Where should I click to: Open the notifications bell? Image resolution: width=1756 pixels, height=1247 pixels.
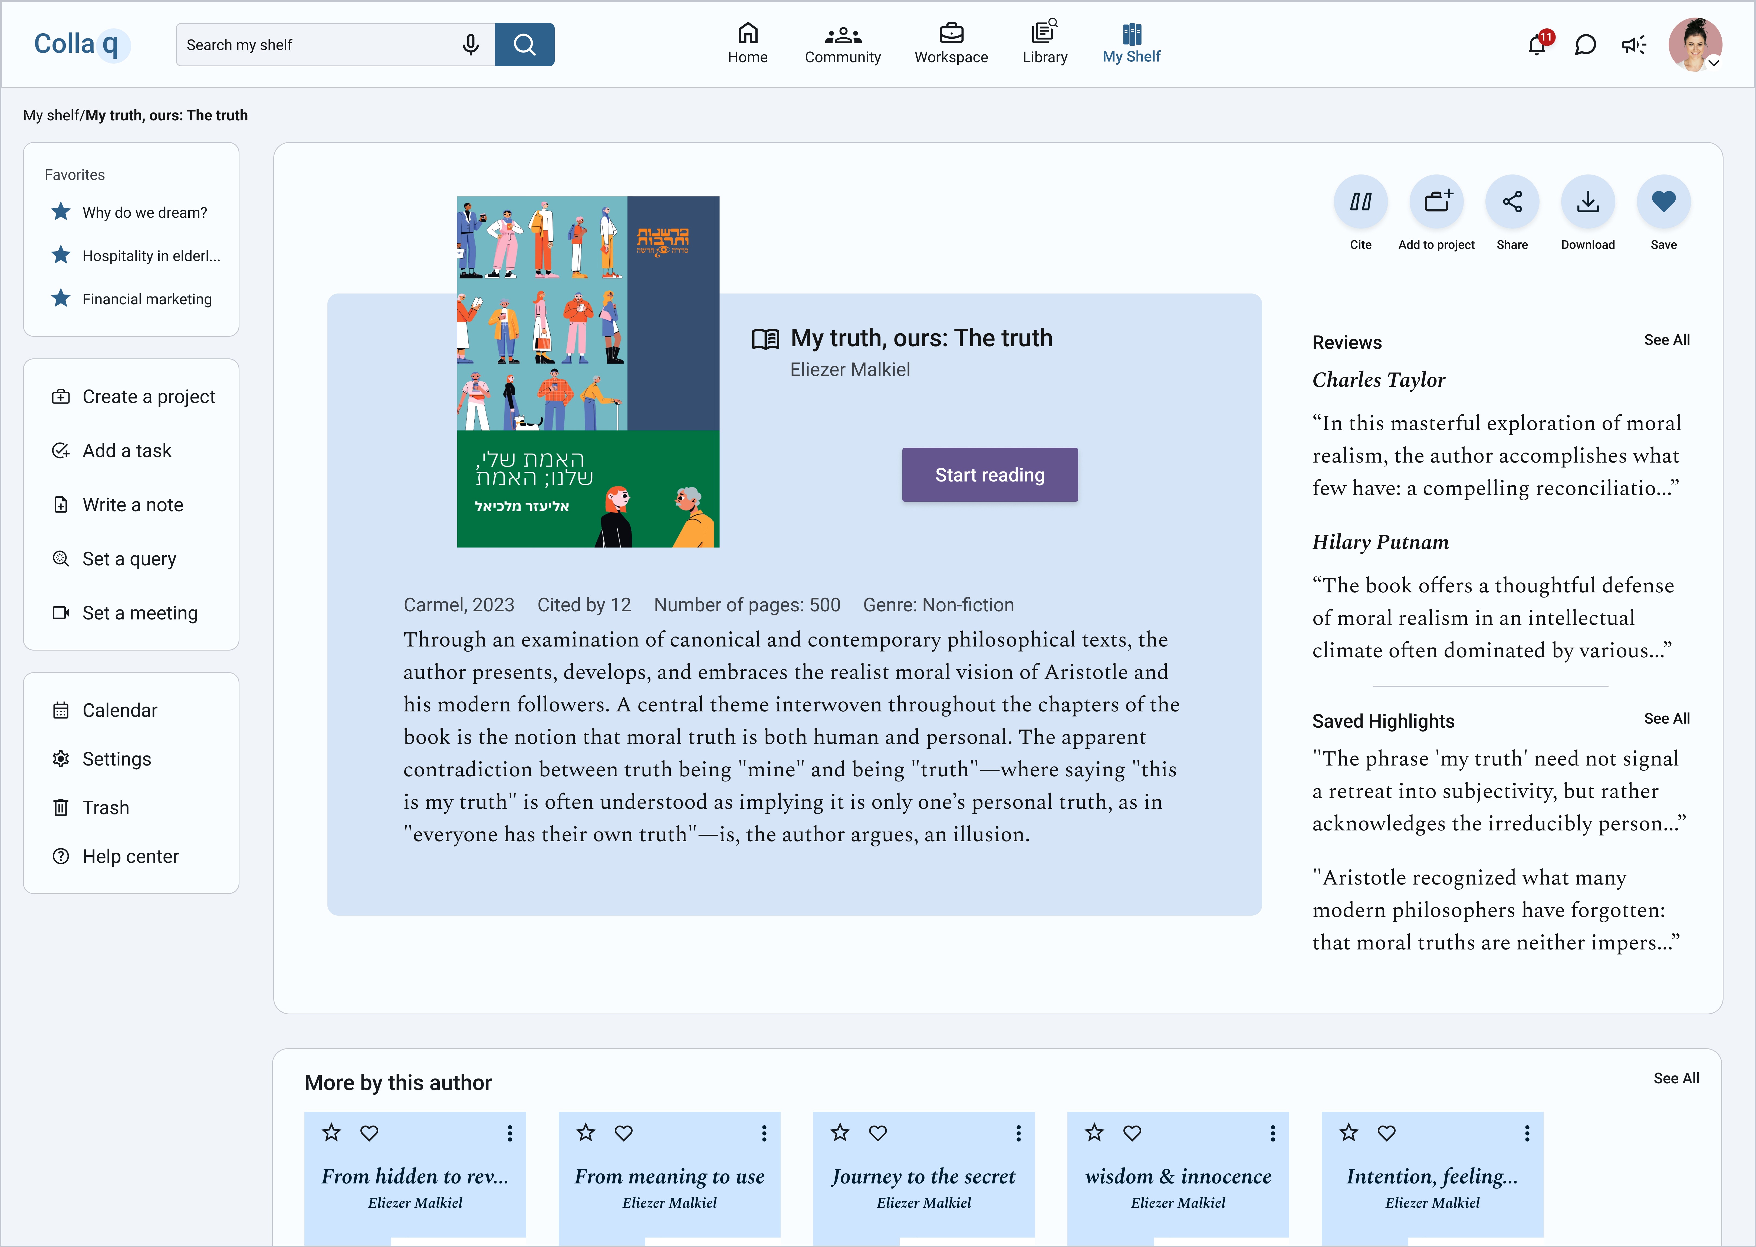pos(1537,45)
